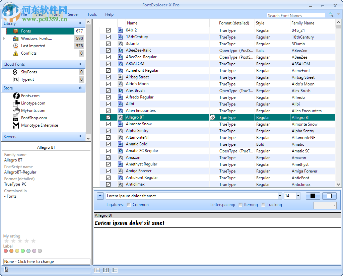Set rating to first star
343x276 pixels.
click(7, 241)
